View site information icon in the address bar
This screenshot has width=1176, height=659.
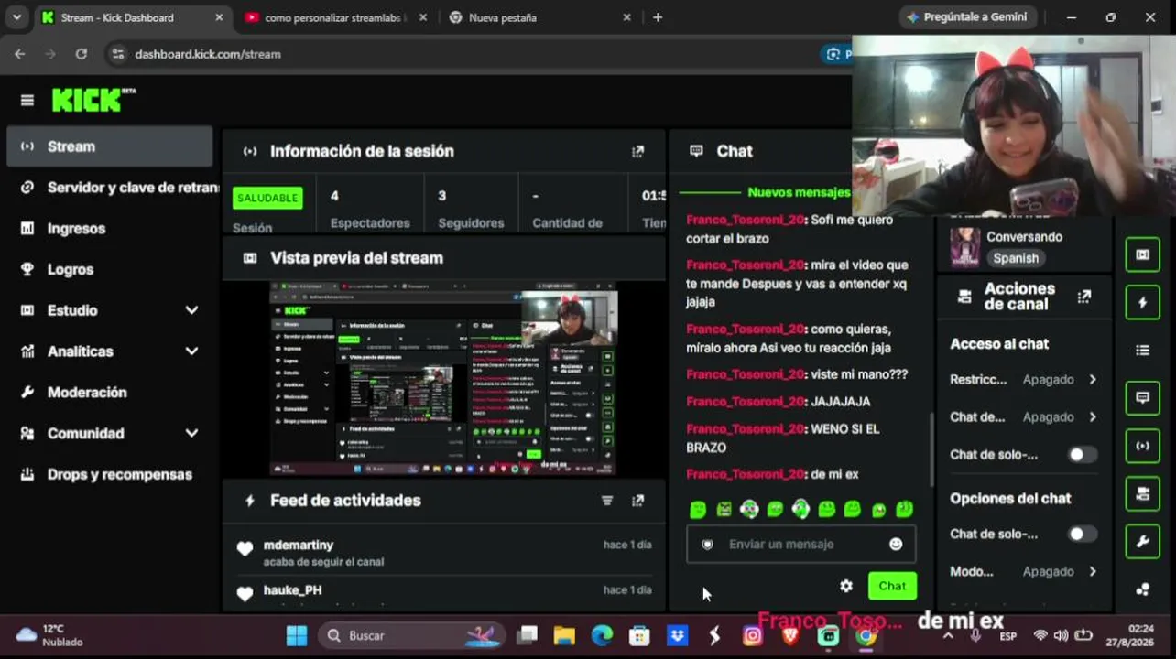(116, 54)
